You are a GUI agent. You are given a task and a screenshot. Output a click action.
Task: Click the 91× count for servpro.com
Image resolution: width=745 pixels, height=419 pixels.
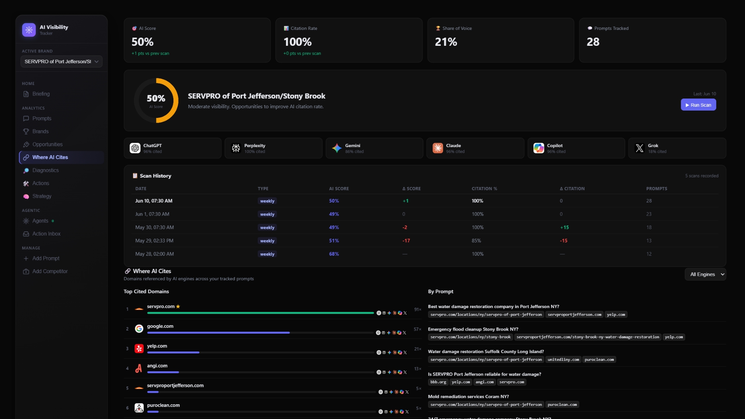[x=418, y=310]
